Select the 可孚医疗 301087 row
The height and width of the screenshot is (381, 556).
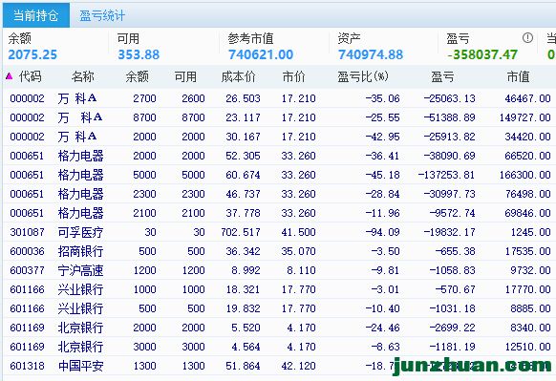279,232
